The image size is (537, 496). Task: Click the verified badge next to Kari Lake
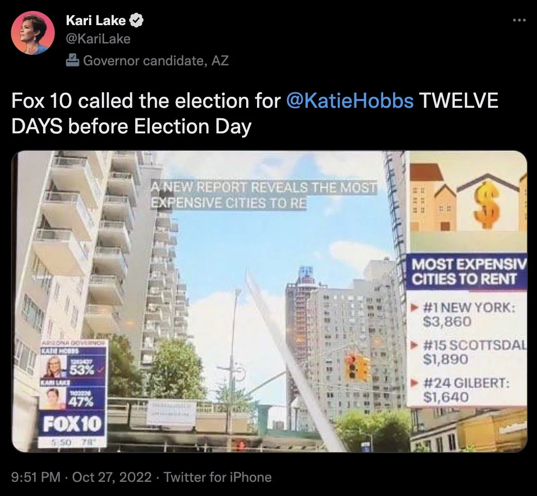click(137, 21)
